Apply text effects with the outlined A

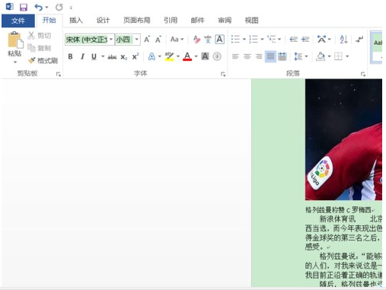point(152,56)
